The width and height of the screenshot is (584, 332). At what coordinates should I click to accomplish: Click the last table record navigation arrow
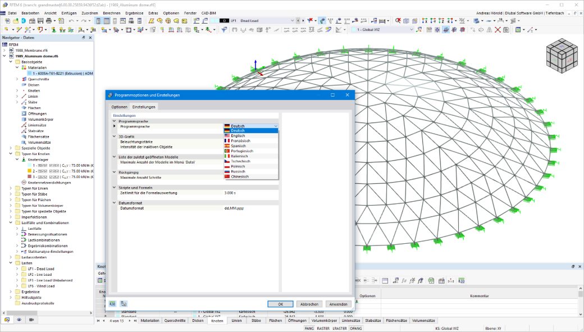[x=135, y=320]
